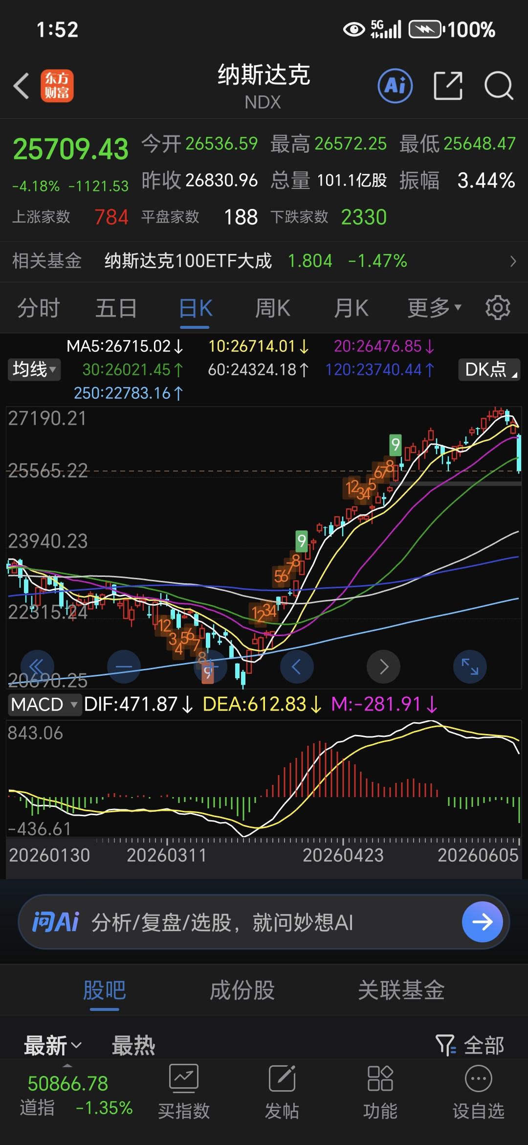Tap the 全部 filter label
This screenshot has width=528, height=1145.
point(484,1046)
